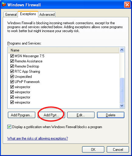This screenshot has height=156, width=132.
Task: Switch to the General tab
Action: (11, 15)
